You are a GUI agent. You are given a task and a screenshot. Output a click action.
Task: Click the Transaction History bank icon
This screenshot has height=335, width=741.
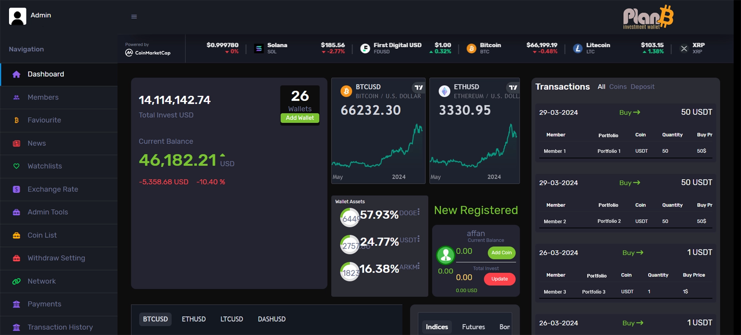(x=16, y=327)
